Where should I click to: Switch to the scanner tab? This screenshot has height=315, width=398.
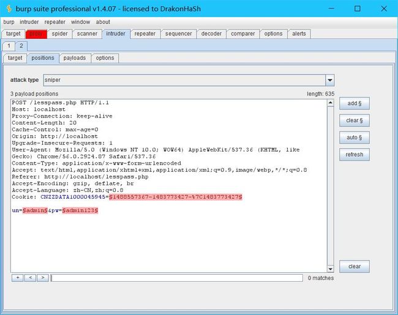(87, 34)
